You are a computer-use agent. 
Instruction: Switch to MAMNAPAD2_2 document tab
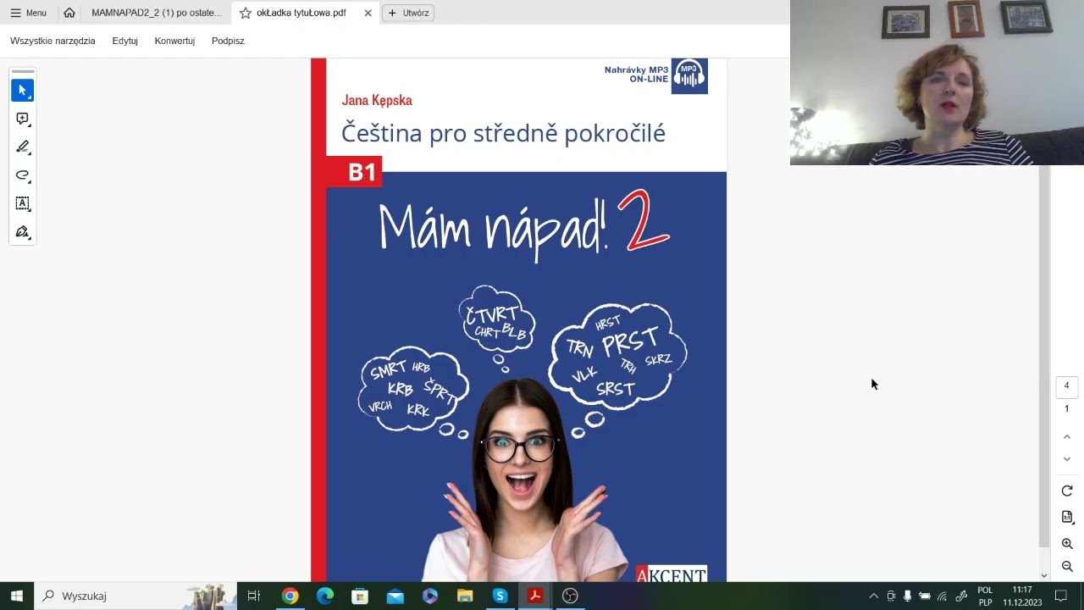point(157,13)
